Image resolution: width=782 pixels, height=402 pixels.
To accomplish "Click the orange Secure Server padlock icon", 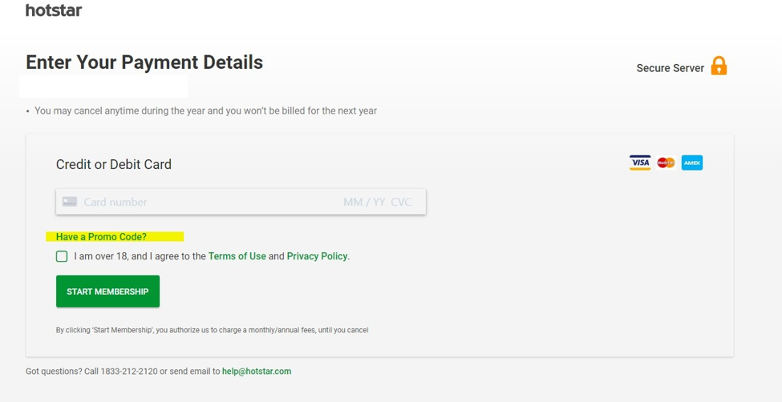I will click(719, 66).
